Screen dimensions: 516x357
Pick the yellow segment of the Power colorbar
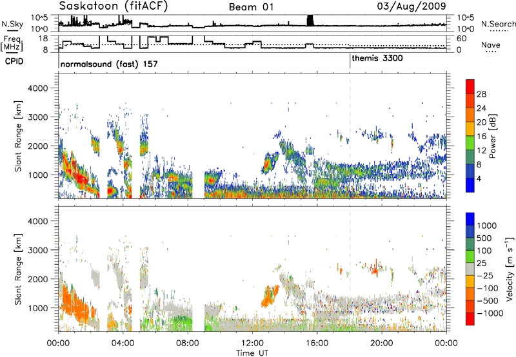(470, 129)
